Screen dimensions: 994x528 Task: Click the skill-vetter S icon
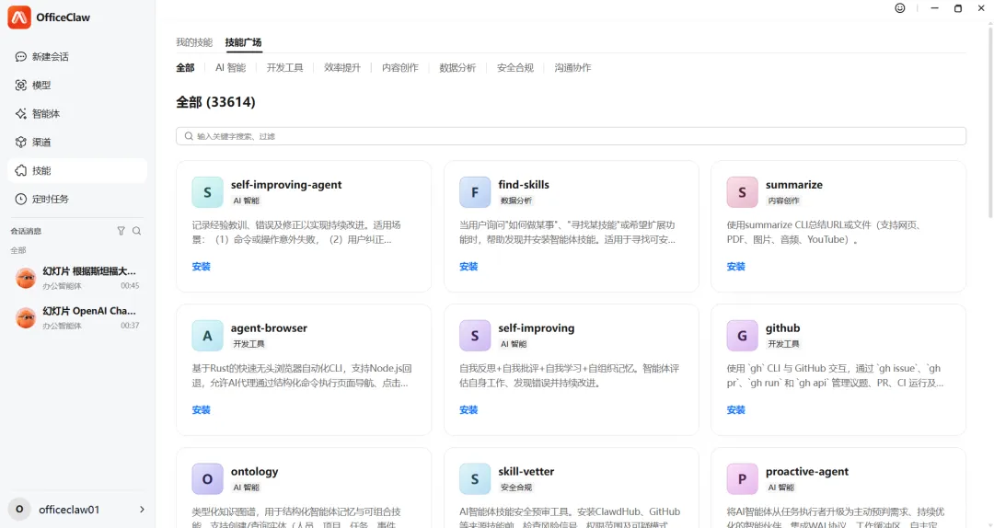click(x=475, y=478)
